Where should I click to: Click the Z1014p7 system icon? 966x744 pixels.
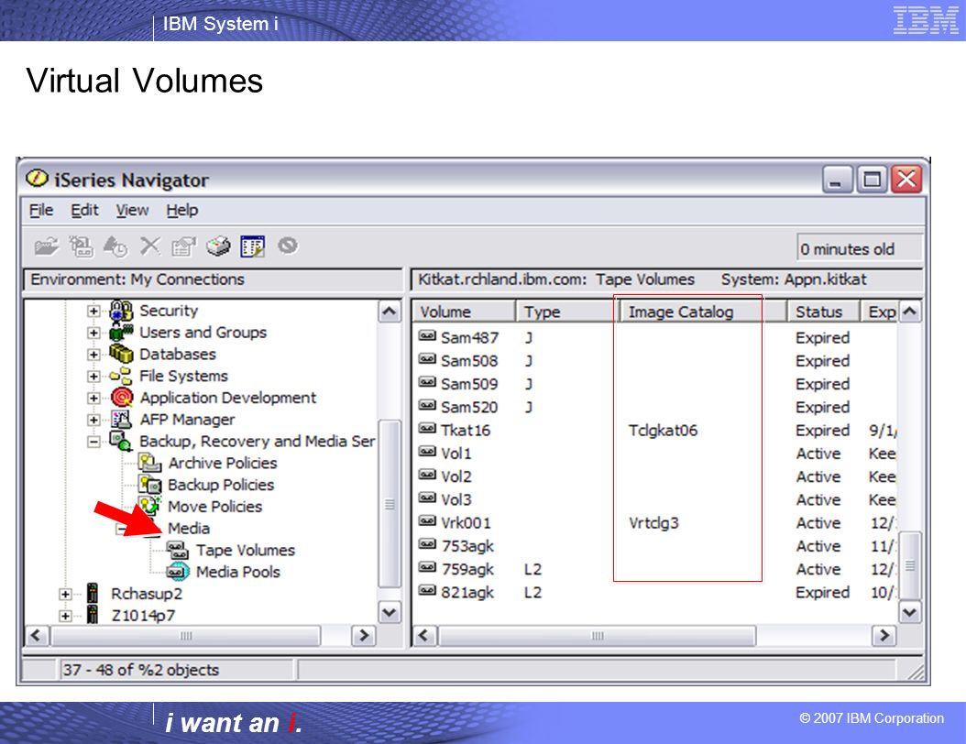(x=93, y=615)
